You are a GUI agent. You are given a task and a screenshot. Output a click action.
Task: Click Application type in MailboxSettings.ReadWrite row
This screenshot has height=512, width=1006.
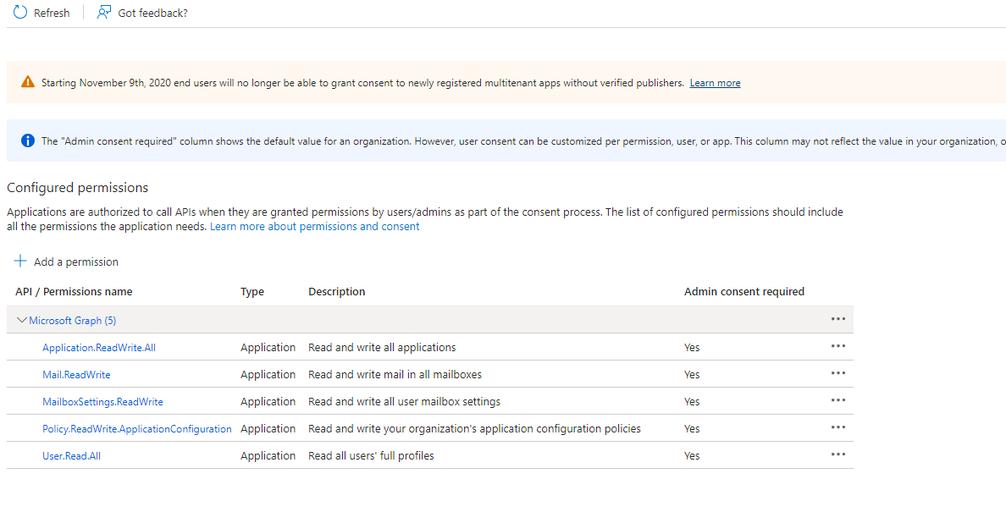pyautogui.click(x=268, y=402)
